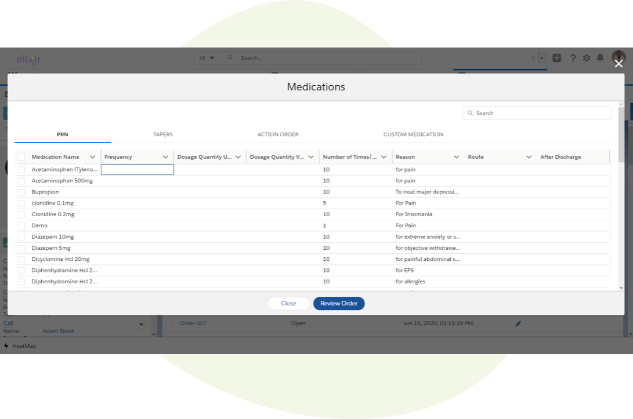Click the Review Order button
Viewport: 633px width, 419px height.
point(339,304)
